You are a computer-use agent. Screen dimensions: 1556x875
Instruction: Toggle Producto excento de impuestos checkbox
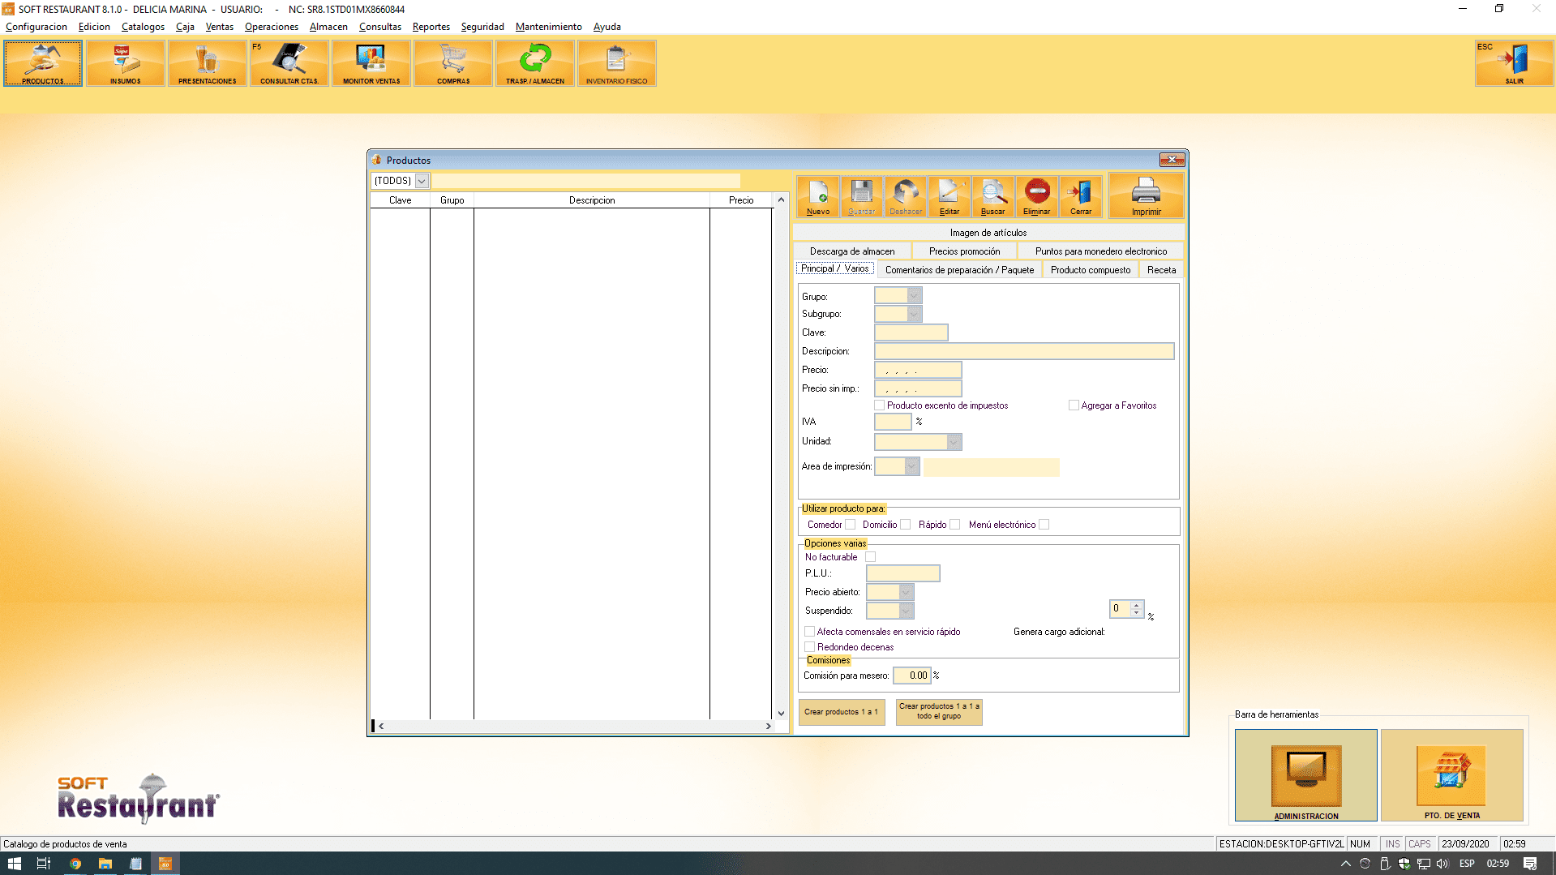pyautogui.click(x=880, y=405)
